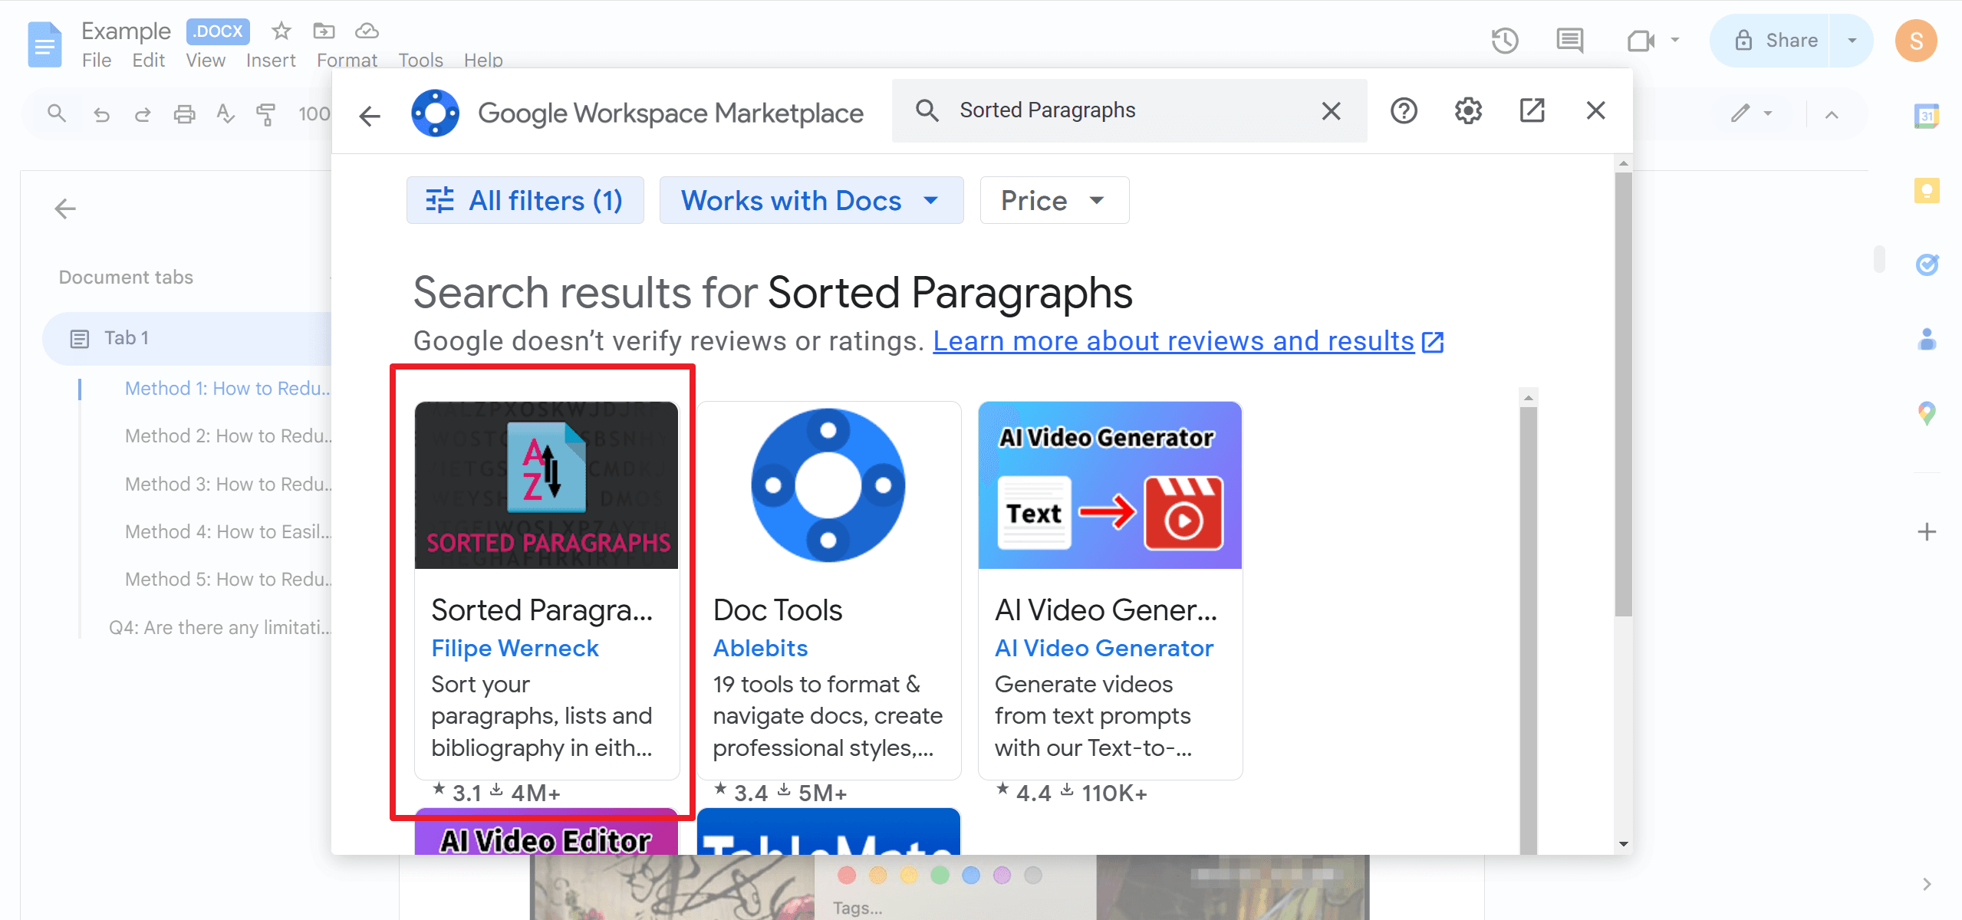Clear the Sorted Paragraphs search text
1962x920 pixels.
tap(1332, 111)
